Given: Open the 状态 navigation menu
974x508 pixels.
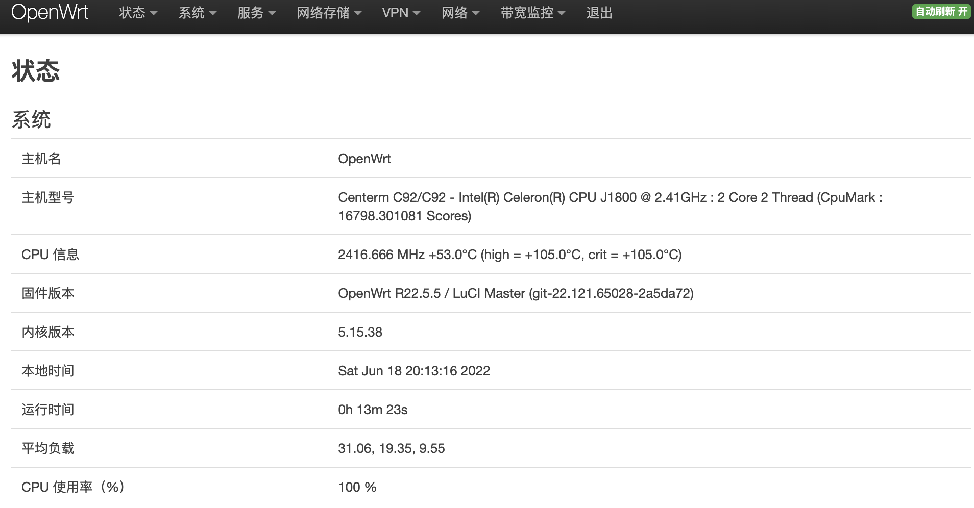Looking at the screenshot, I should (137, 13).
